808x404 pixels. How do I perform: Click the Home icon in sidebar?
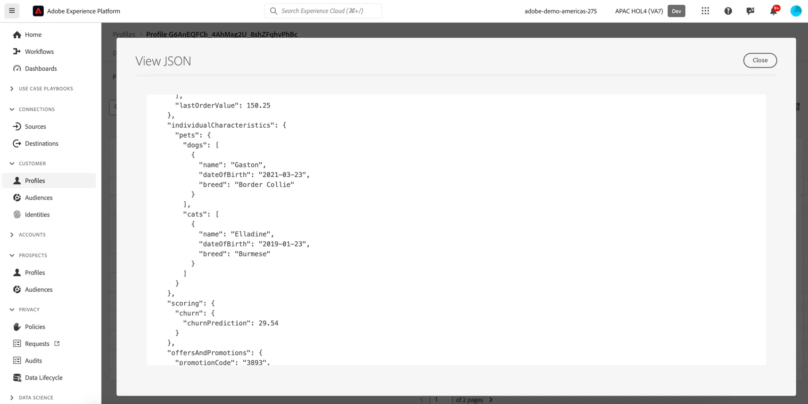[17, 34]
